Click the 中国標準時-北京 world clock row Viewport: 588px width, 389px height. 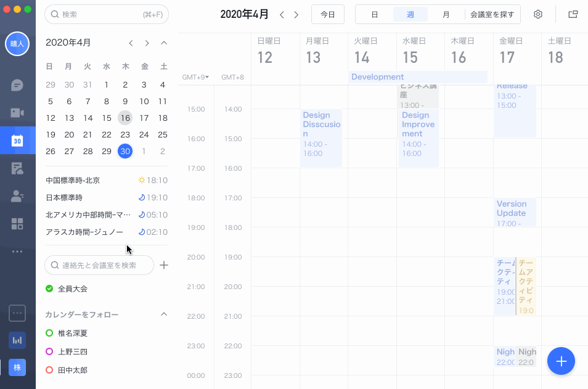click(107, 181)
